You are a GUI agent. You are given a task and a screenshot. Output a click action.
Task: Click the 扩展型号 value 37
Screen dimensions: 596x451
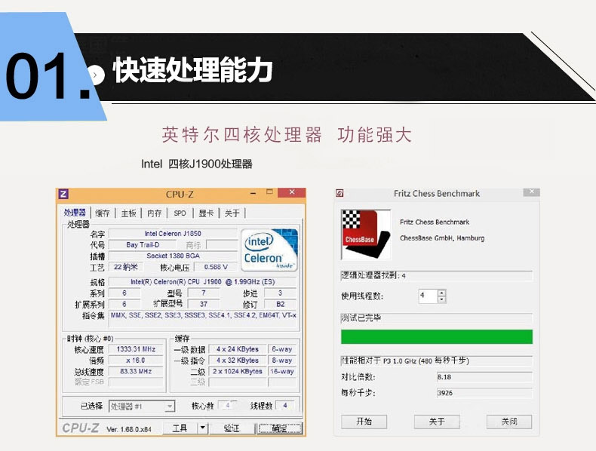204,304
